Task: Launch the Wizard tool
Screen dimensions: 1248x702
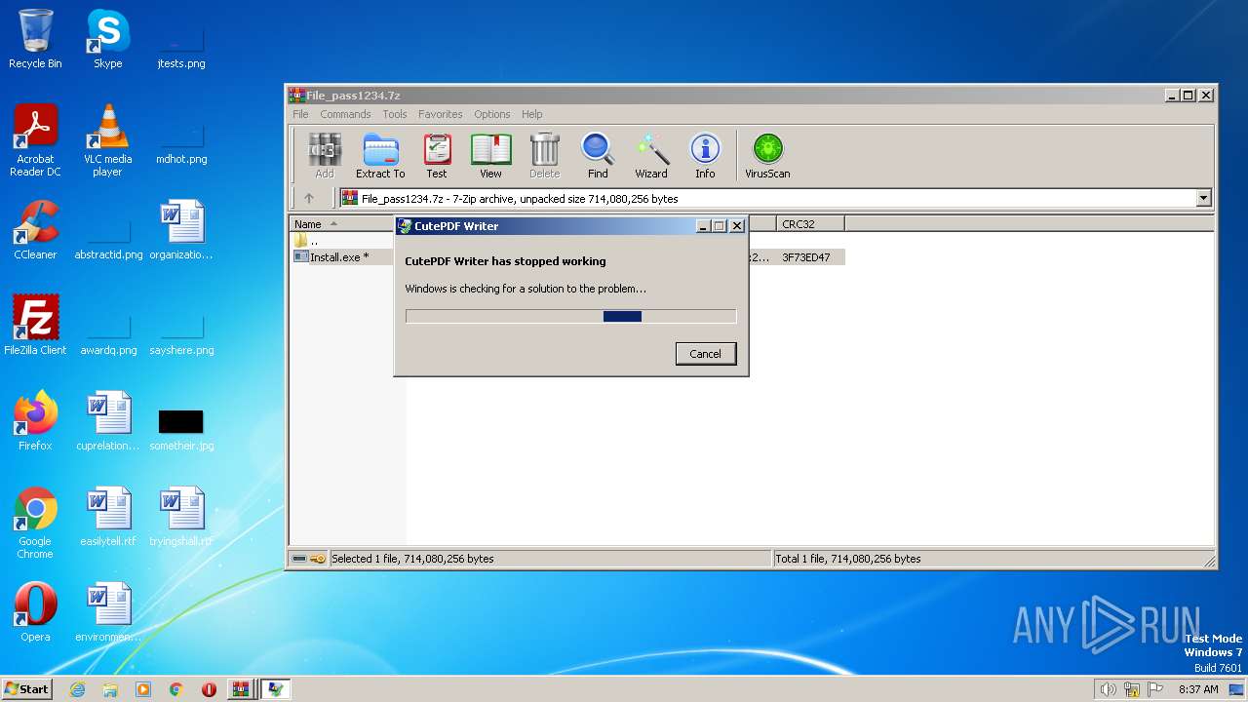Action: [651, 156]
